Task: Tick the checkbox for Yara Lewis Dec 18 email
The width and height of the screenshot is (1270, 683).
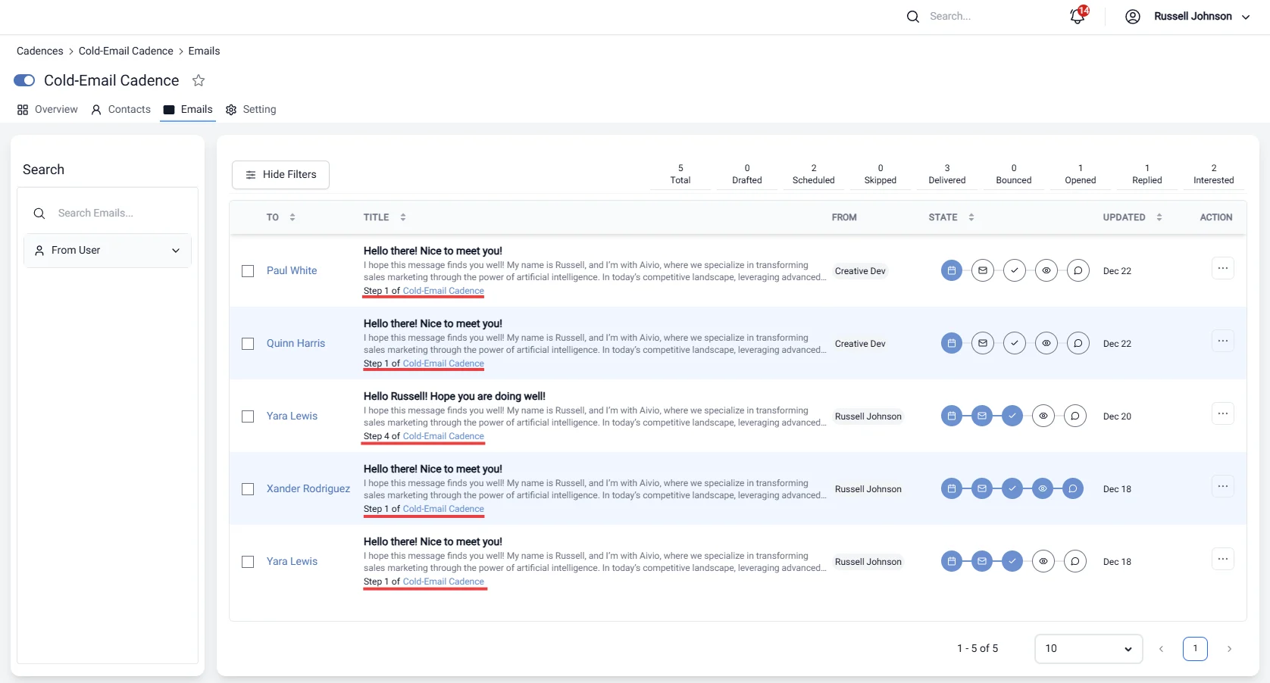Action: pyautogui.click(x=248, y=562)
